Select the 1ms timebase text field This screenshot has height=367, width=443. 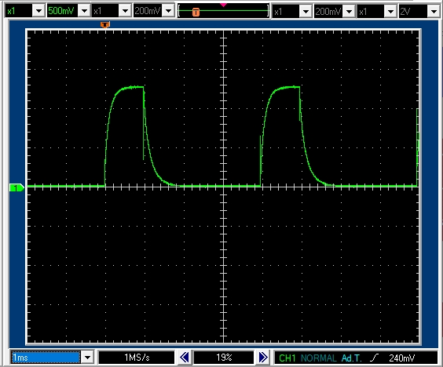click(x=46, y=358)
